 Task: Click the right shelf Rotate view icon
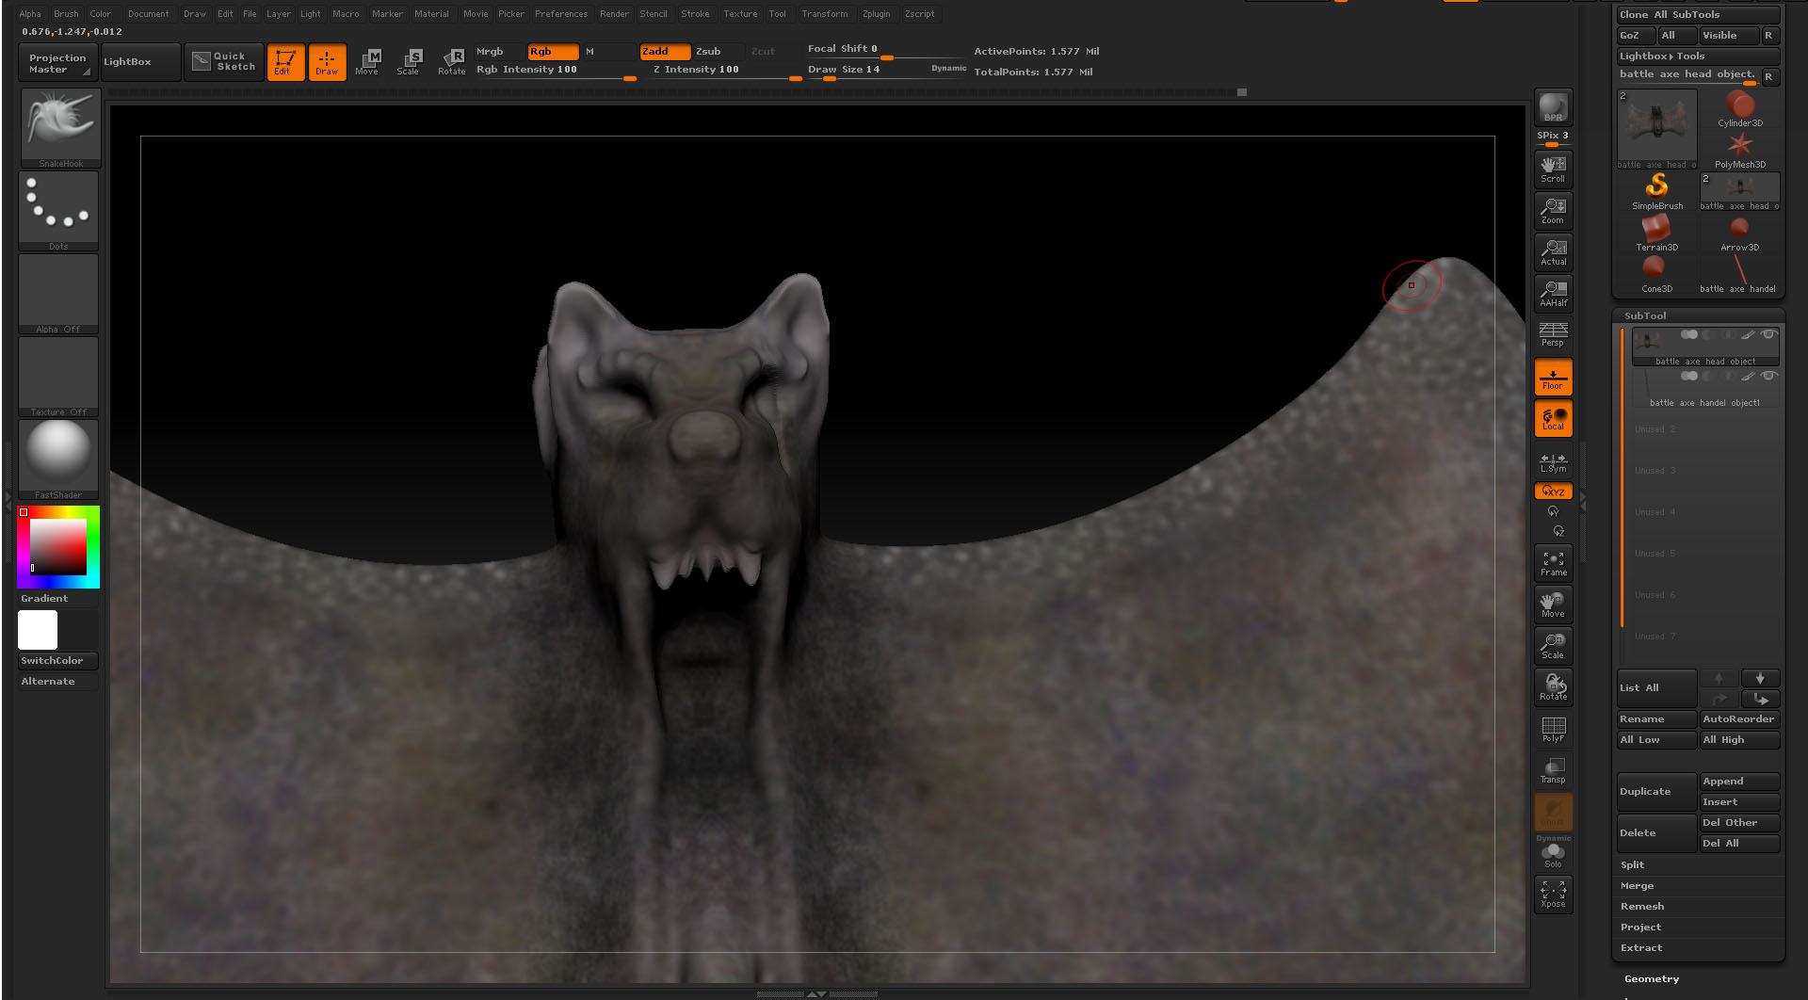coord(1553,687)
